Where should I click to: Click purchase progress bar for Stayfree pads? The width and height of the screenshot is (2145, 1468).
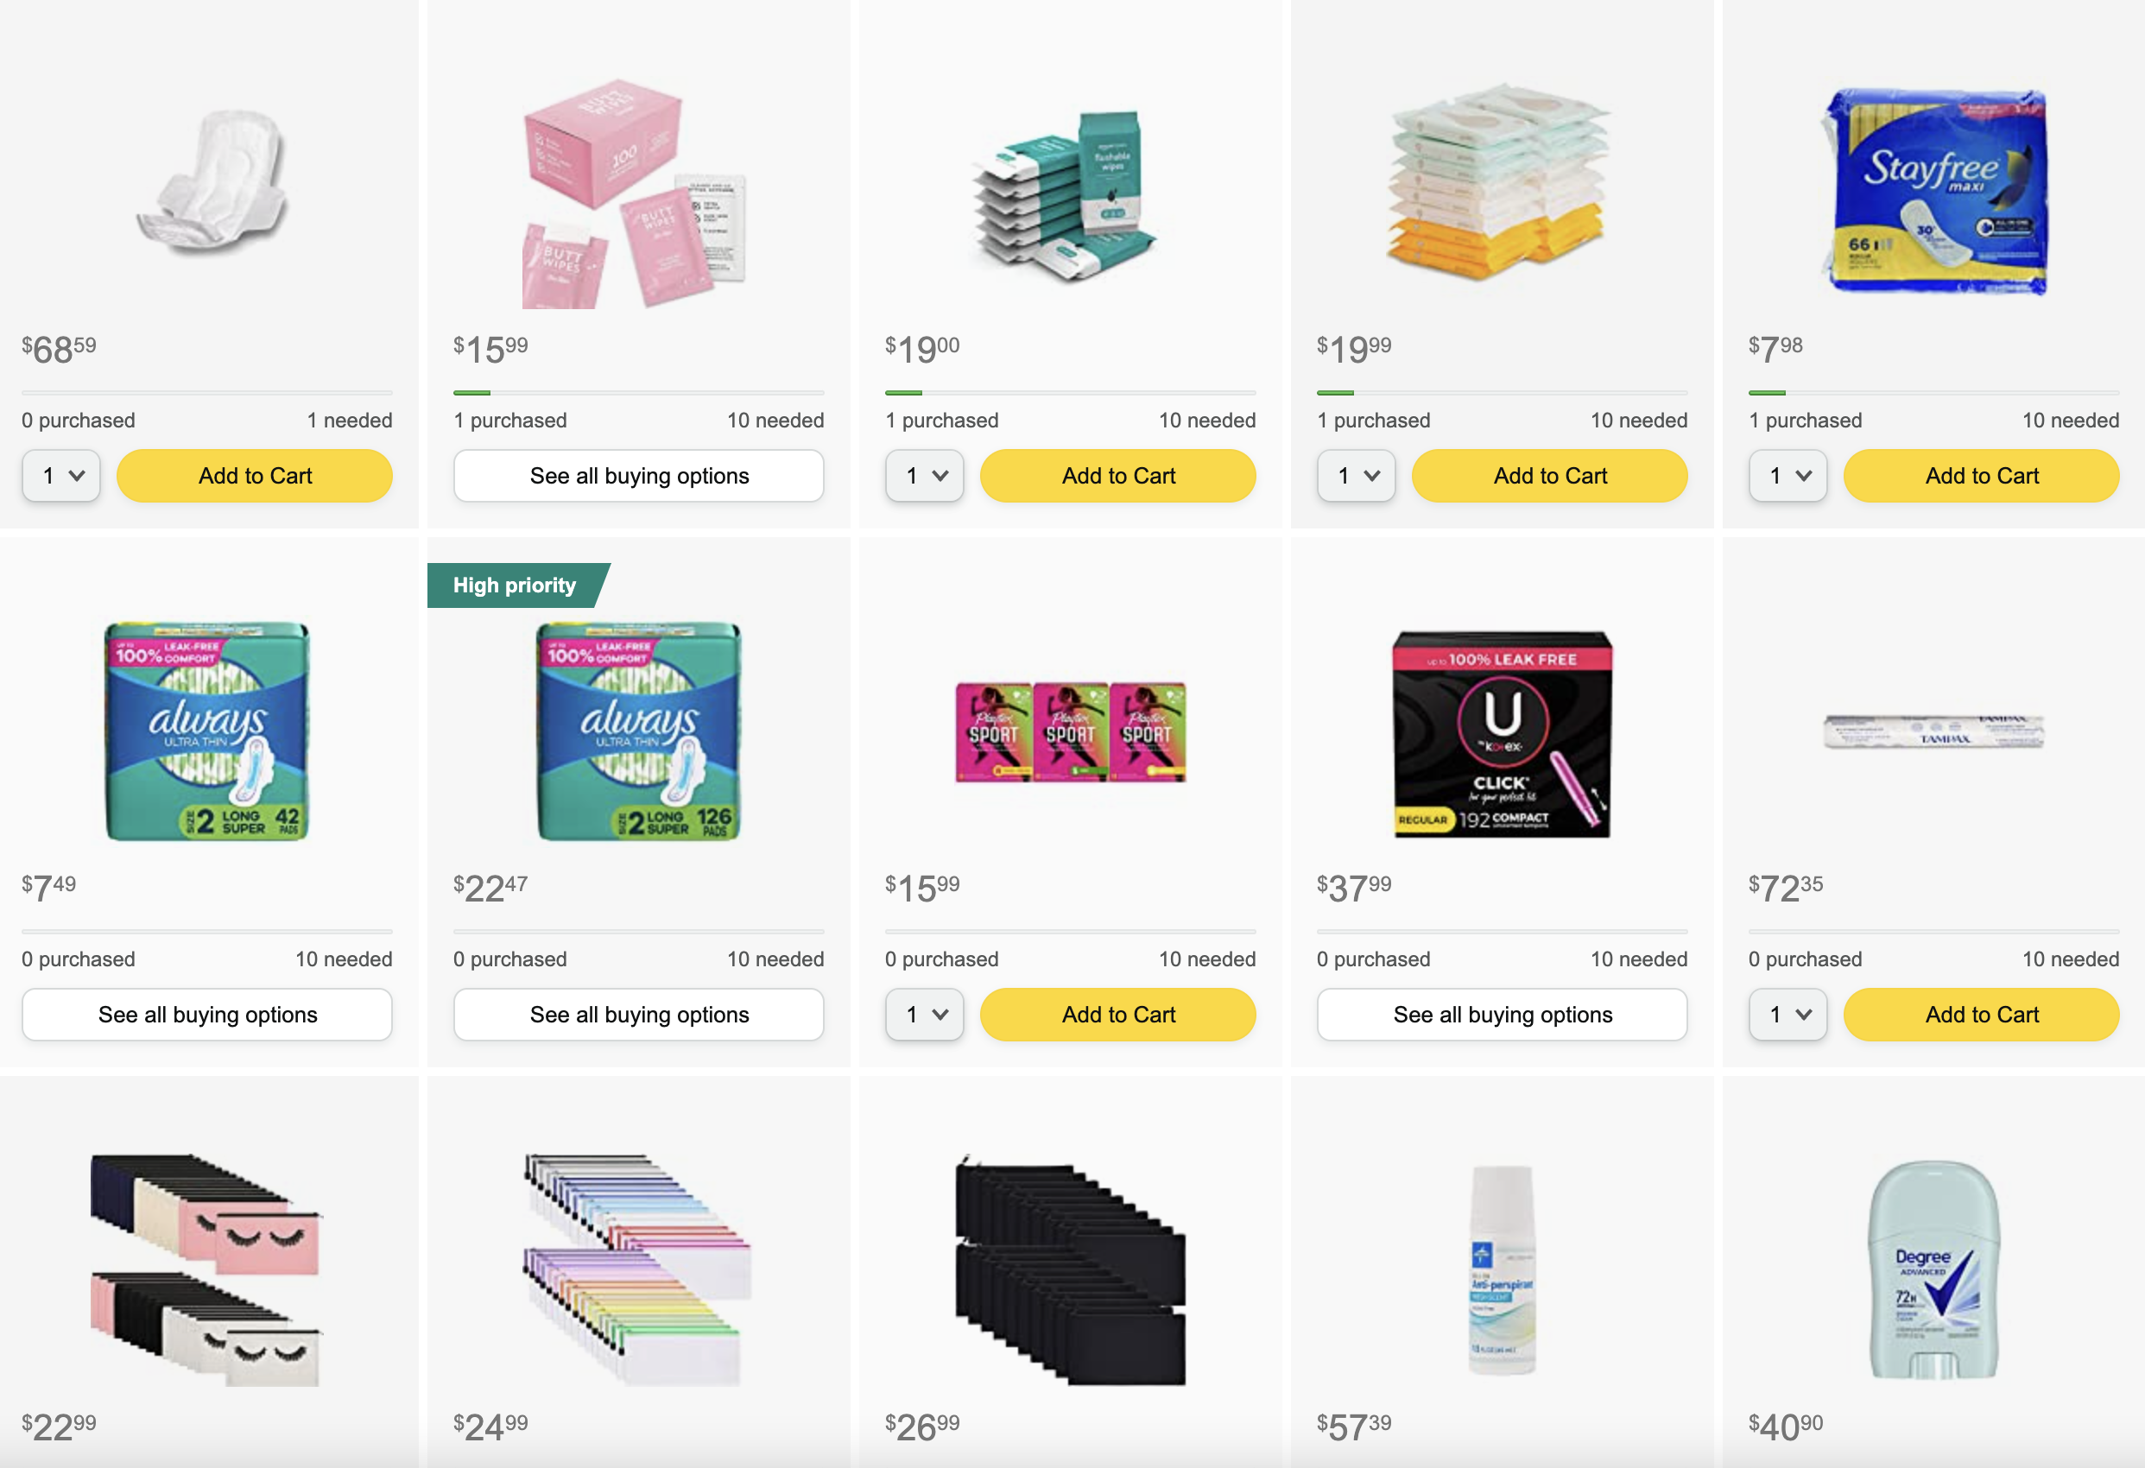pos(1933,393)
